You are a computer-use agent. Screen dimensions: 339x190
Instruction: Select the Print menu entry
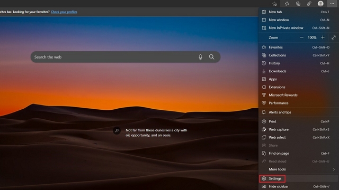pos(299,121)
